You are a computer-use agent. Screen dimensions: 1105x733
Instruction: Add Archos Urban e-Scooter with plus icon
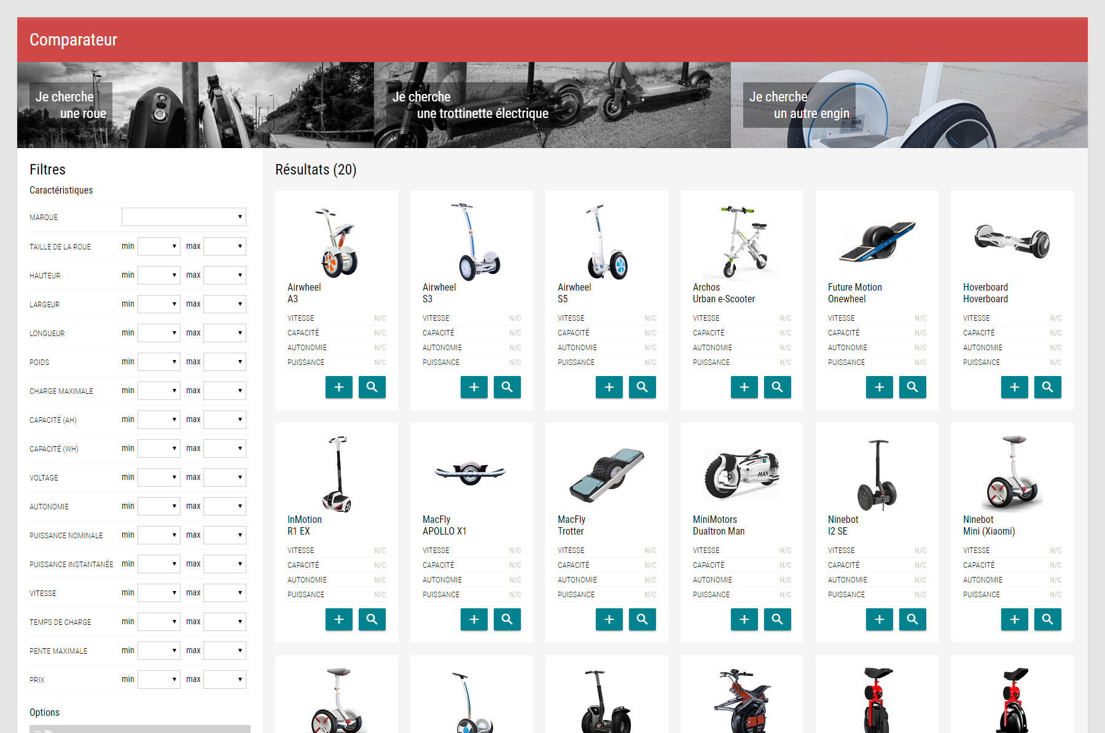pos(744,387)
